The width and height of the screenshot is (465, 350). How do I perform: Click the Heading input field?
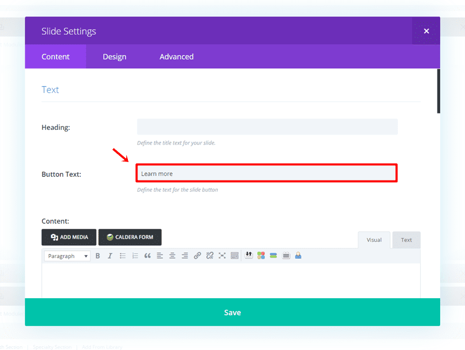267,127
